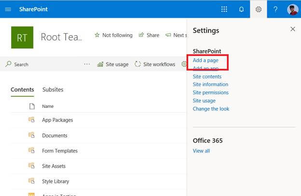Click the Share arrow icon
The width and height of the screenshot is (301, 196).
[141, 35]
